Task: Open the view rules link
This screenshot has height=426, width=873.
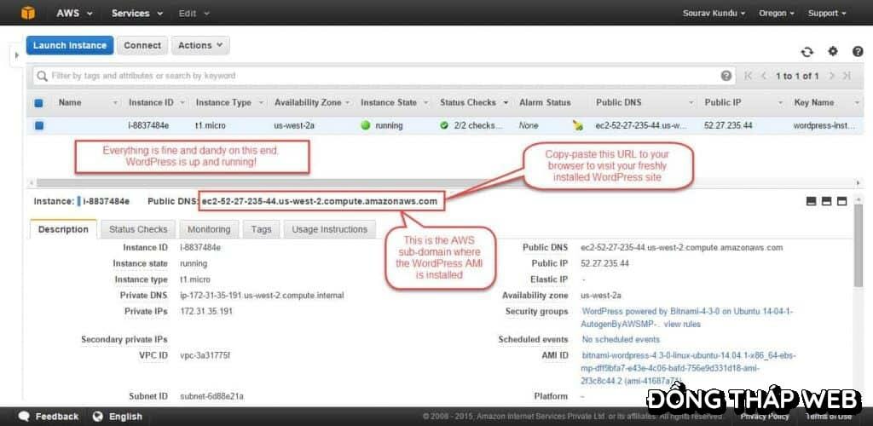Action: 682,325
